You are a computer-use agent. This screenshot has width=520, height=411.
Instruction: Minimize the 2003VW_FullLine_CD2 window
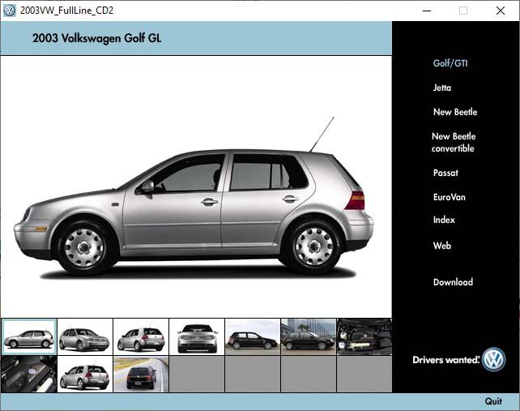point(427,11)
